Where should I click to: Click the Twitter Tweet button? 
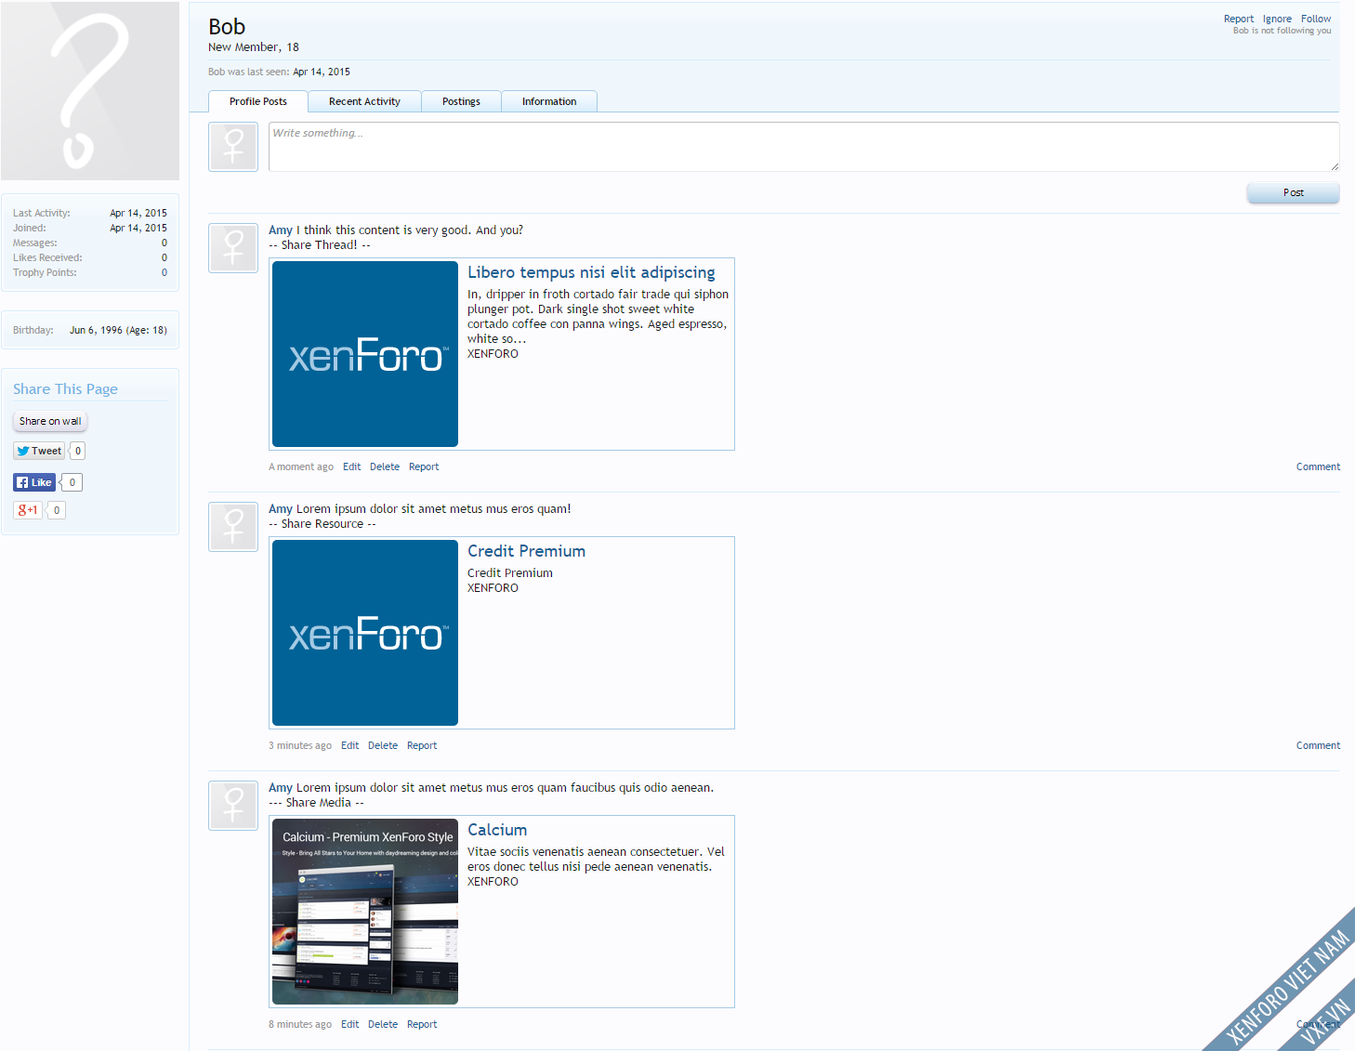(39, 451)
